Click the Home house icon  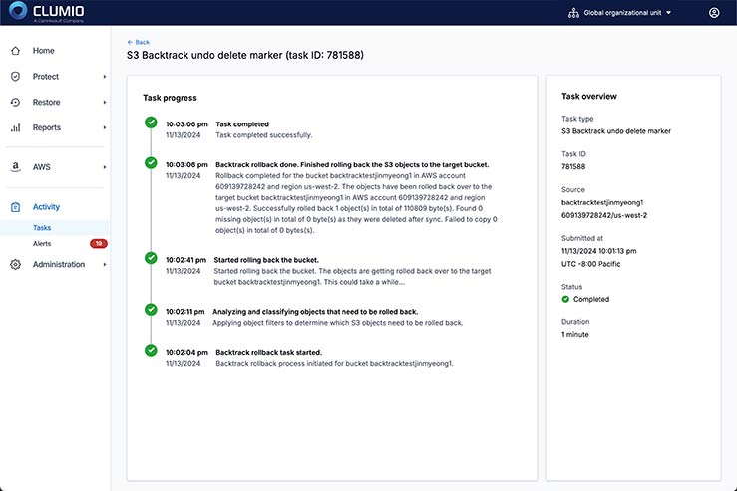click(15, 51)
